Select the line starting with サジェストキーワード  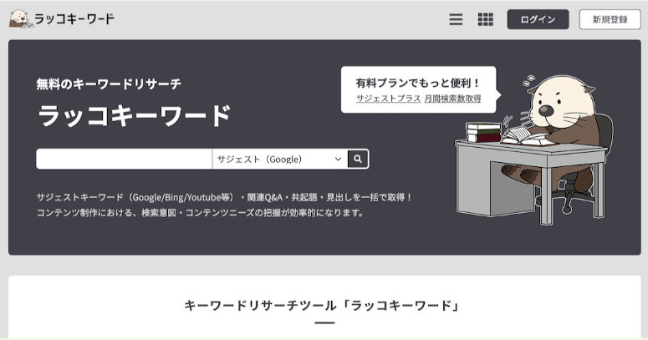(224, 197)
